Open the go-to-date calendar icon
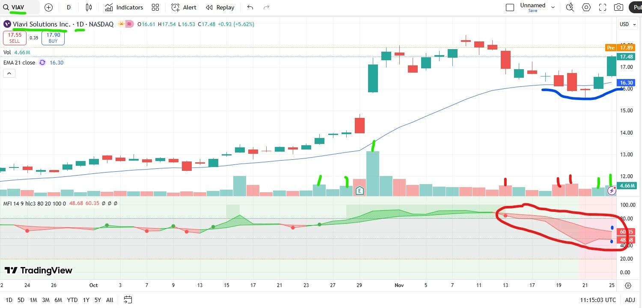 point(128,299)
